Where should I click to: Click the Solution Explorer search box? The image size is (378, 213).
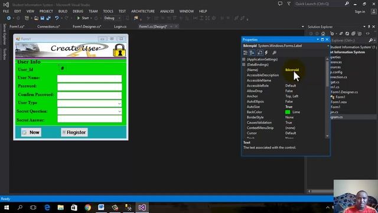[350, 40]
